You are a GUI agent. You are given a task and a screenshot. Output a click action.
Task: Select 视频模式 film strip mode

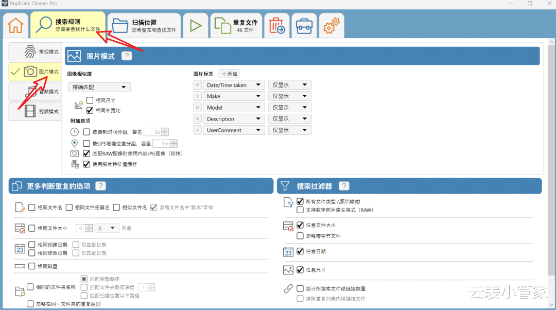pos(35,111)
